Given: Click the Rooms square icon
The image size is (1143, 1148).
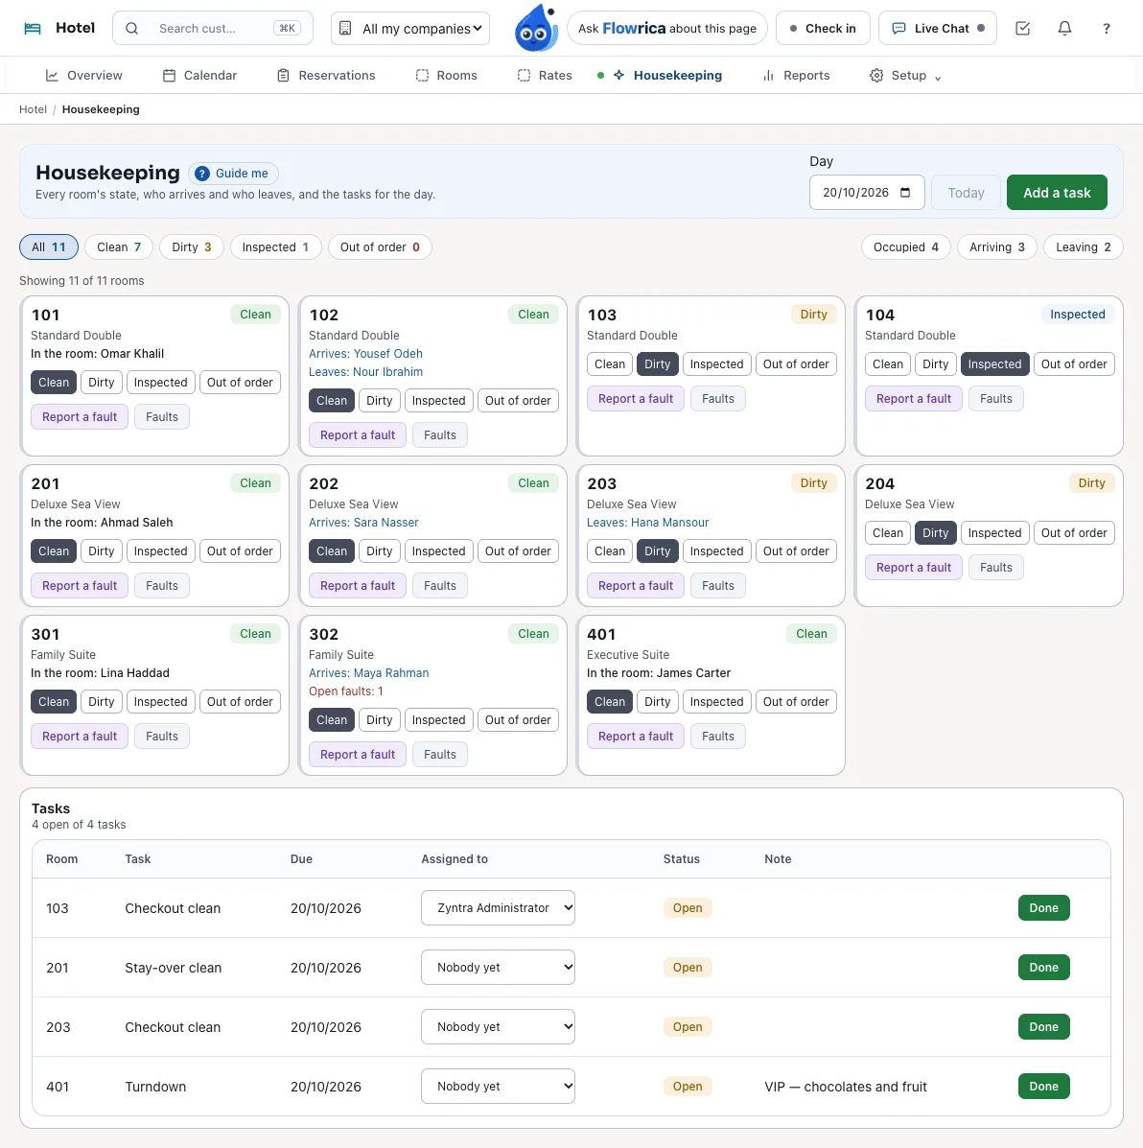Looking at the screenshot, I should click(x=423, y=76).
